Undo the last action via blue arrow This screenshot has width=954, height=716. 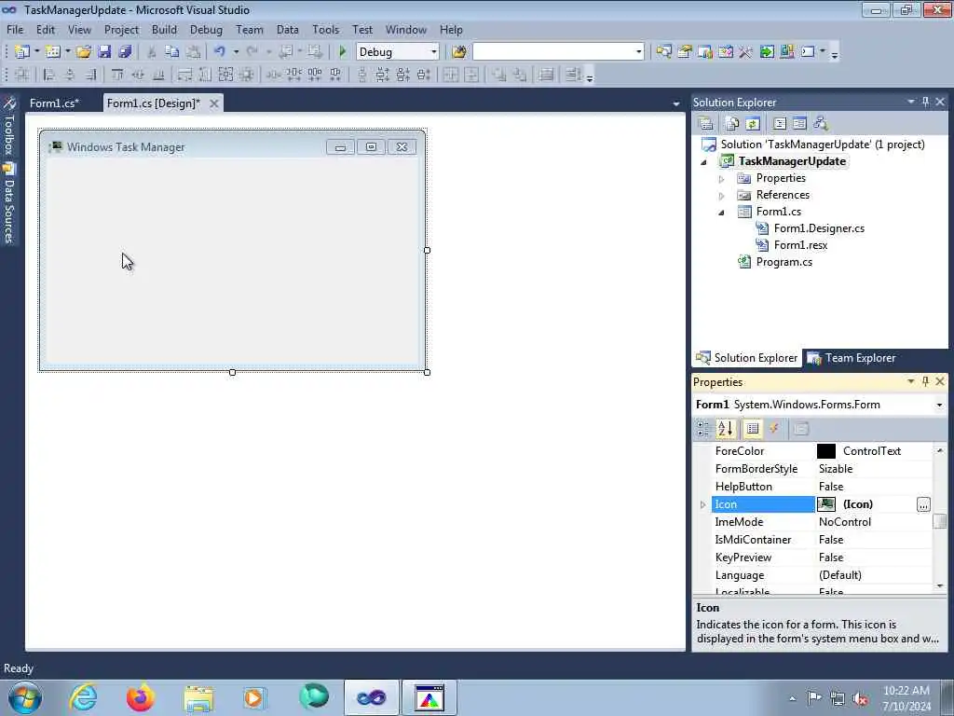coord(220,52)
